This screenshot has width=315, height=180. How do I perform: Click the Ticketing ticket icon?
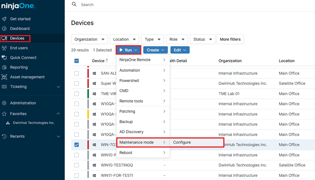[4, 86]
